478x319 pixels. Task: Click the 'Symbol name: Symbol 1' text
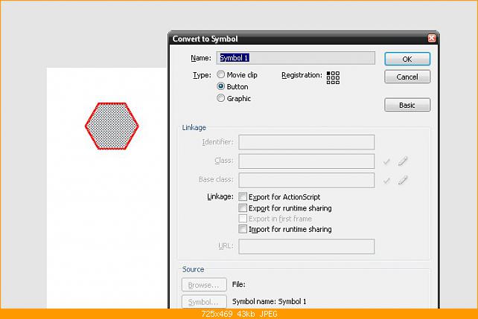coord(270,301)
